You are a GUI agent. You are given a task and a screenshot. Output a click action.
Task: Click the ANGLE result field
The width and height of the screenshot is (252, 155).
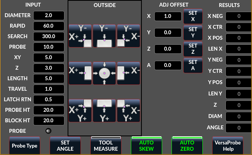[x=239, y=128]
